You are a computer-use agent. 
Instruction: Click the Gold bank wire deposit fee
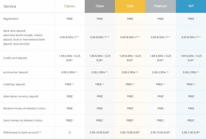(x=130, y=37)
